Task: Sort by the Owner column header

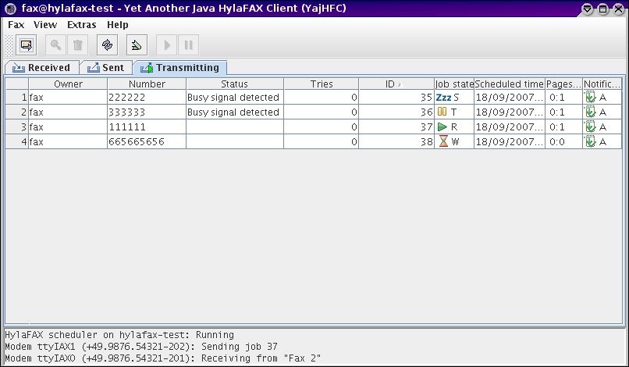Action: (68, 84)
